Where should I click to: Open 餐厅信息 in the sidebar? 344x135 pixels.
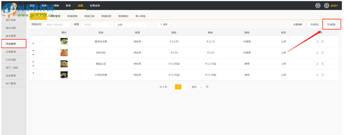14,20
